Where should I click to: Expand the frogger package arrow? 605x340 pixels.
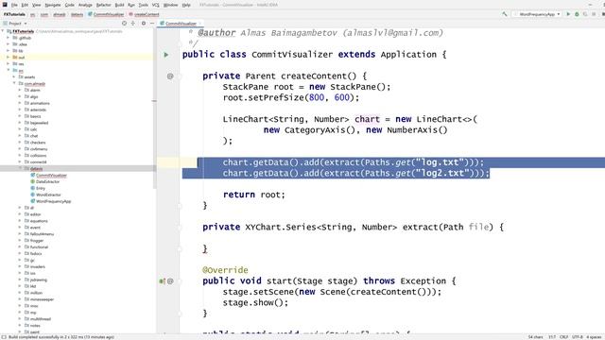[20, 241]
